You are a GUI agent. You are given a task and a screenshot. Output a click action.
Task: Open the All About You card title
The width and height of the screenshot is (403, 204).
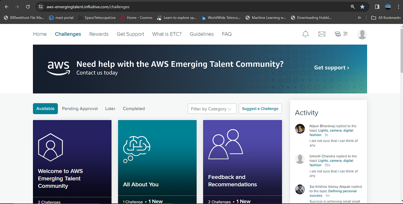141,184
